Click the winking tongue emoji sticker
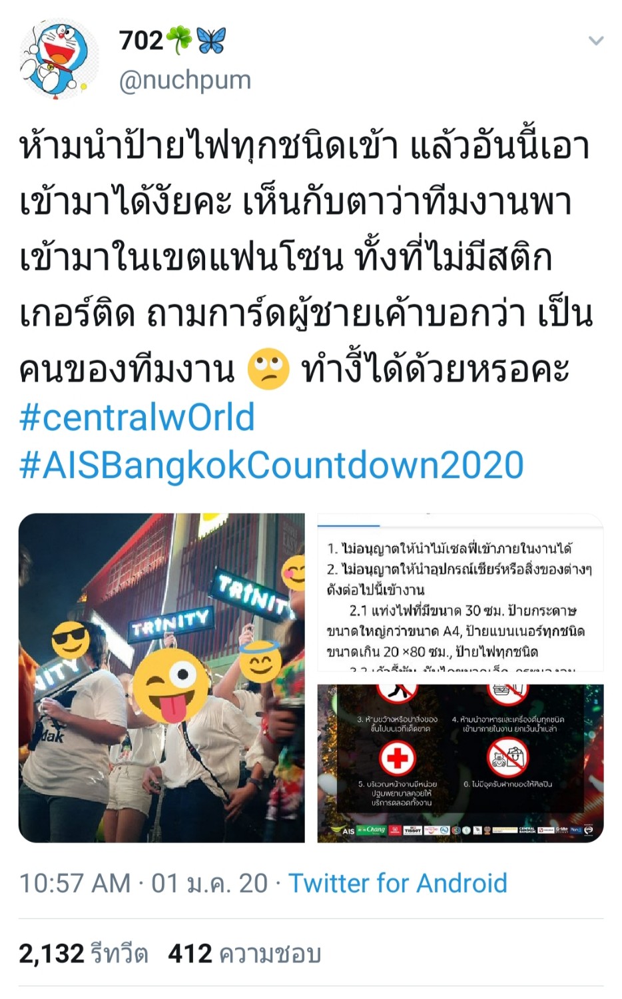This screenshot has height=999, width=622. [x=171, y=686]
